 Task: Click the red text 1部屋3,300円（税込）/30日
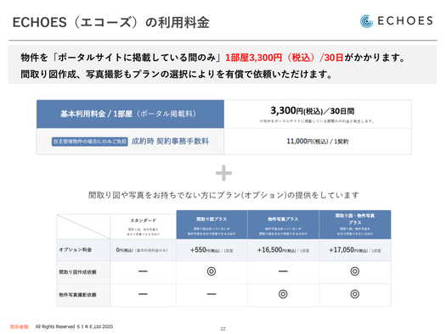(x=284, y=58)
